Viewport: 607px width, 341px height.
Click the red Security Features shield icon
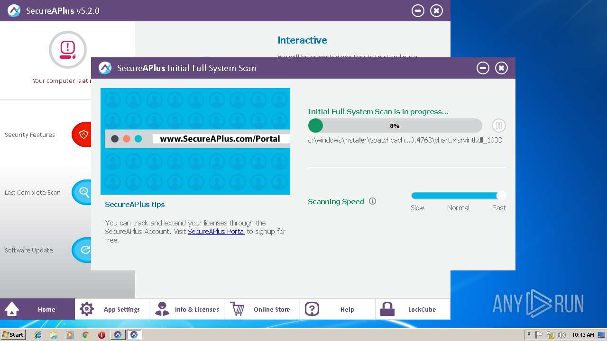click(82, 135)
